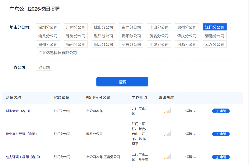Viewport: 249px width, 164px height.
Task: Click the 搜索 search button
Action: [122, 81]
